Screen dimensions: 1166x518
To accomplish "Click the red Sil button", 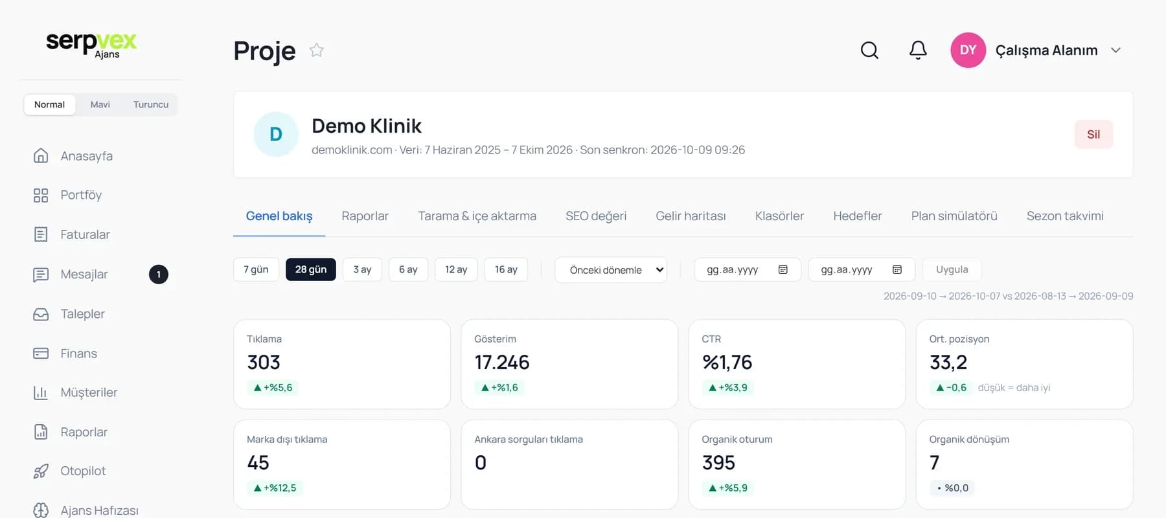I will click(x=1093, y=134).
